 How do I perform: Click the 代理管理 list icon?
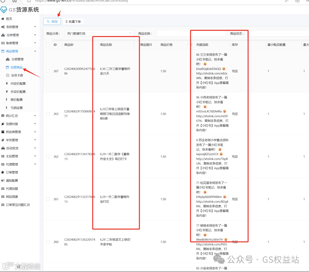click(3, 164)
